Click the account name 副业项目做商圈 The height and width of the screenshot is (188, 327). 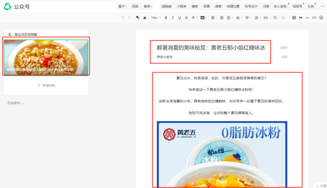point(26,35)
